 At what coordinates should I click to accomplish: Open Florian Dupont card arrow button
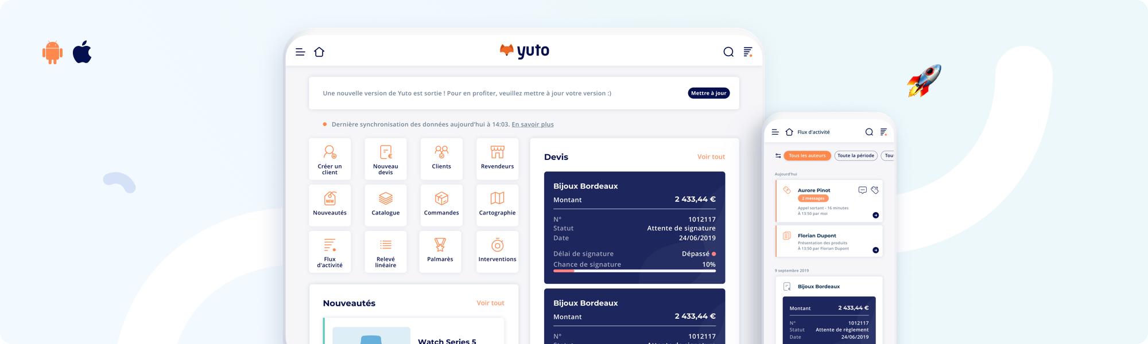click(x=875, y=250)
